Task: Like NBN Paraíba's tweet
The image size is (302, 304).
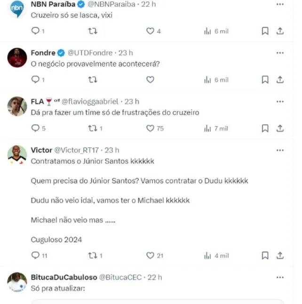Action: [150, 31]
